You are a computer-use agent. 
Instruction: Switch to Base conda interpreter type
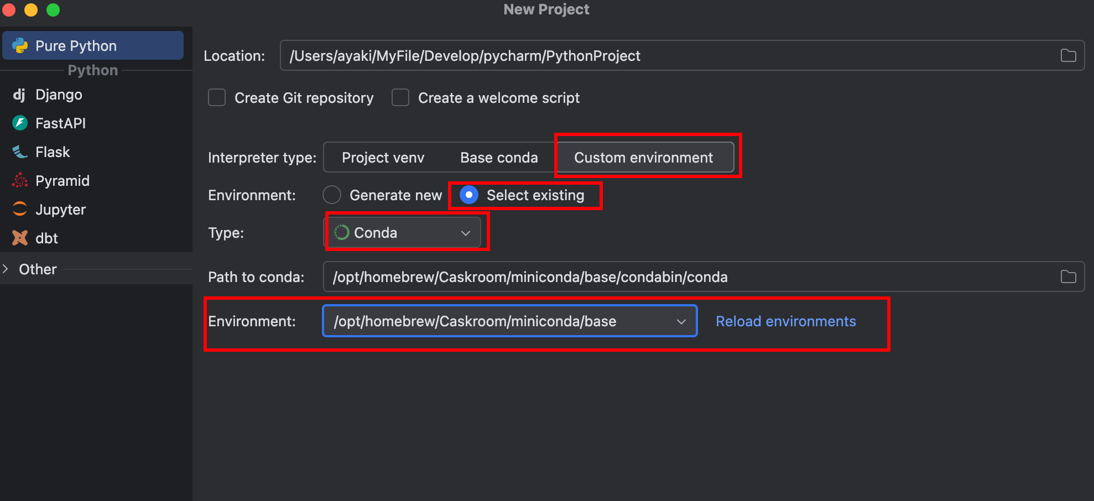point(499,158)
